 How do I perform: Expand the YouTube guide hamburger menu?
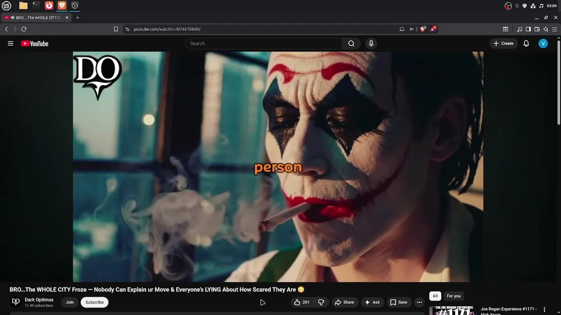pyautogui.click(x=11, y=43)
